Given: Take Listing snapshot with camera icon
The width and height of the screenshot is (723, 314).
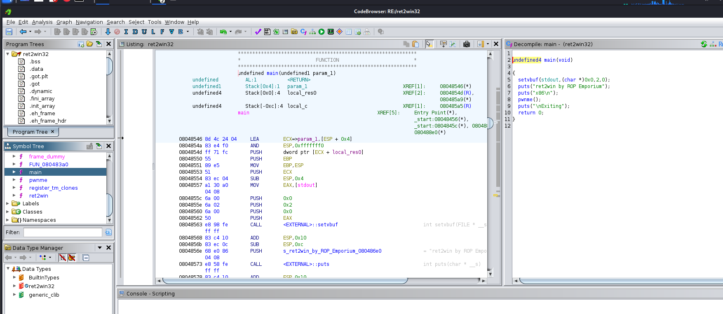Looking at the screenshot, I should pos(467,44).
